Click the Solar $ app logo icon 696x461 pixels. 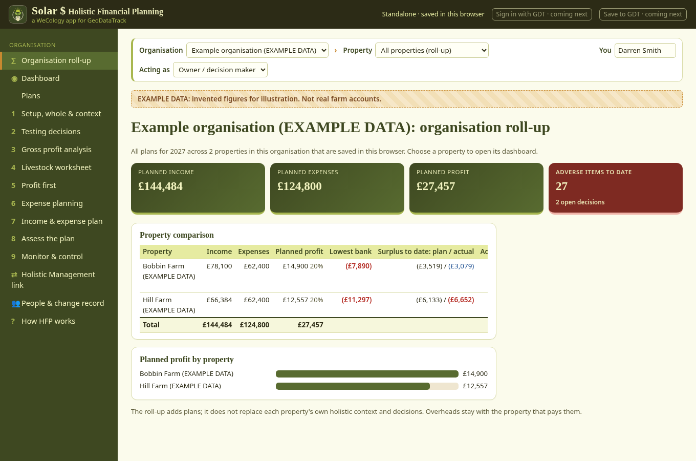tap(18, 14)
